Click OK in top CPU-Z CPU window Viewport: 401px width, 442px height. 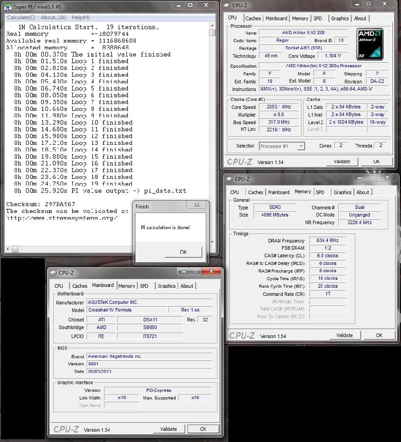376,161
